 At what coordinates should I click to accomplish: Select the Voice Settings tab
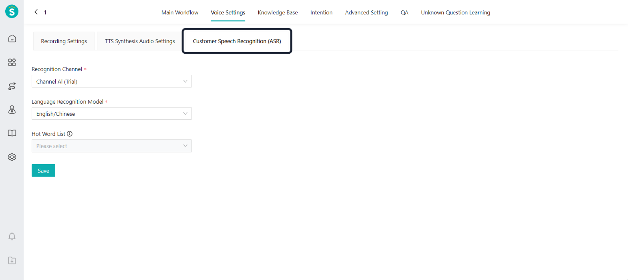(x=228, y=12)
